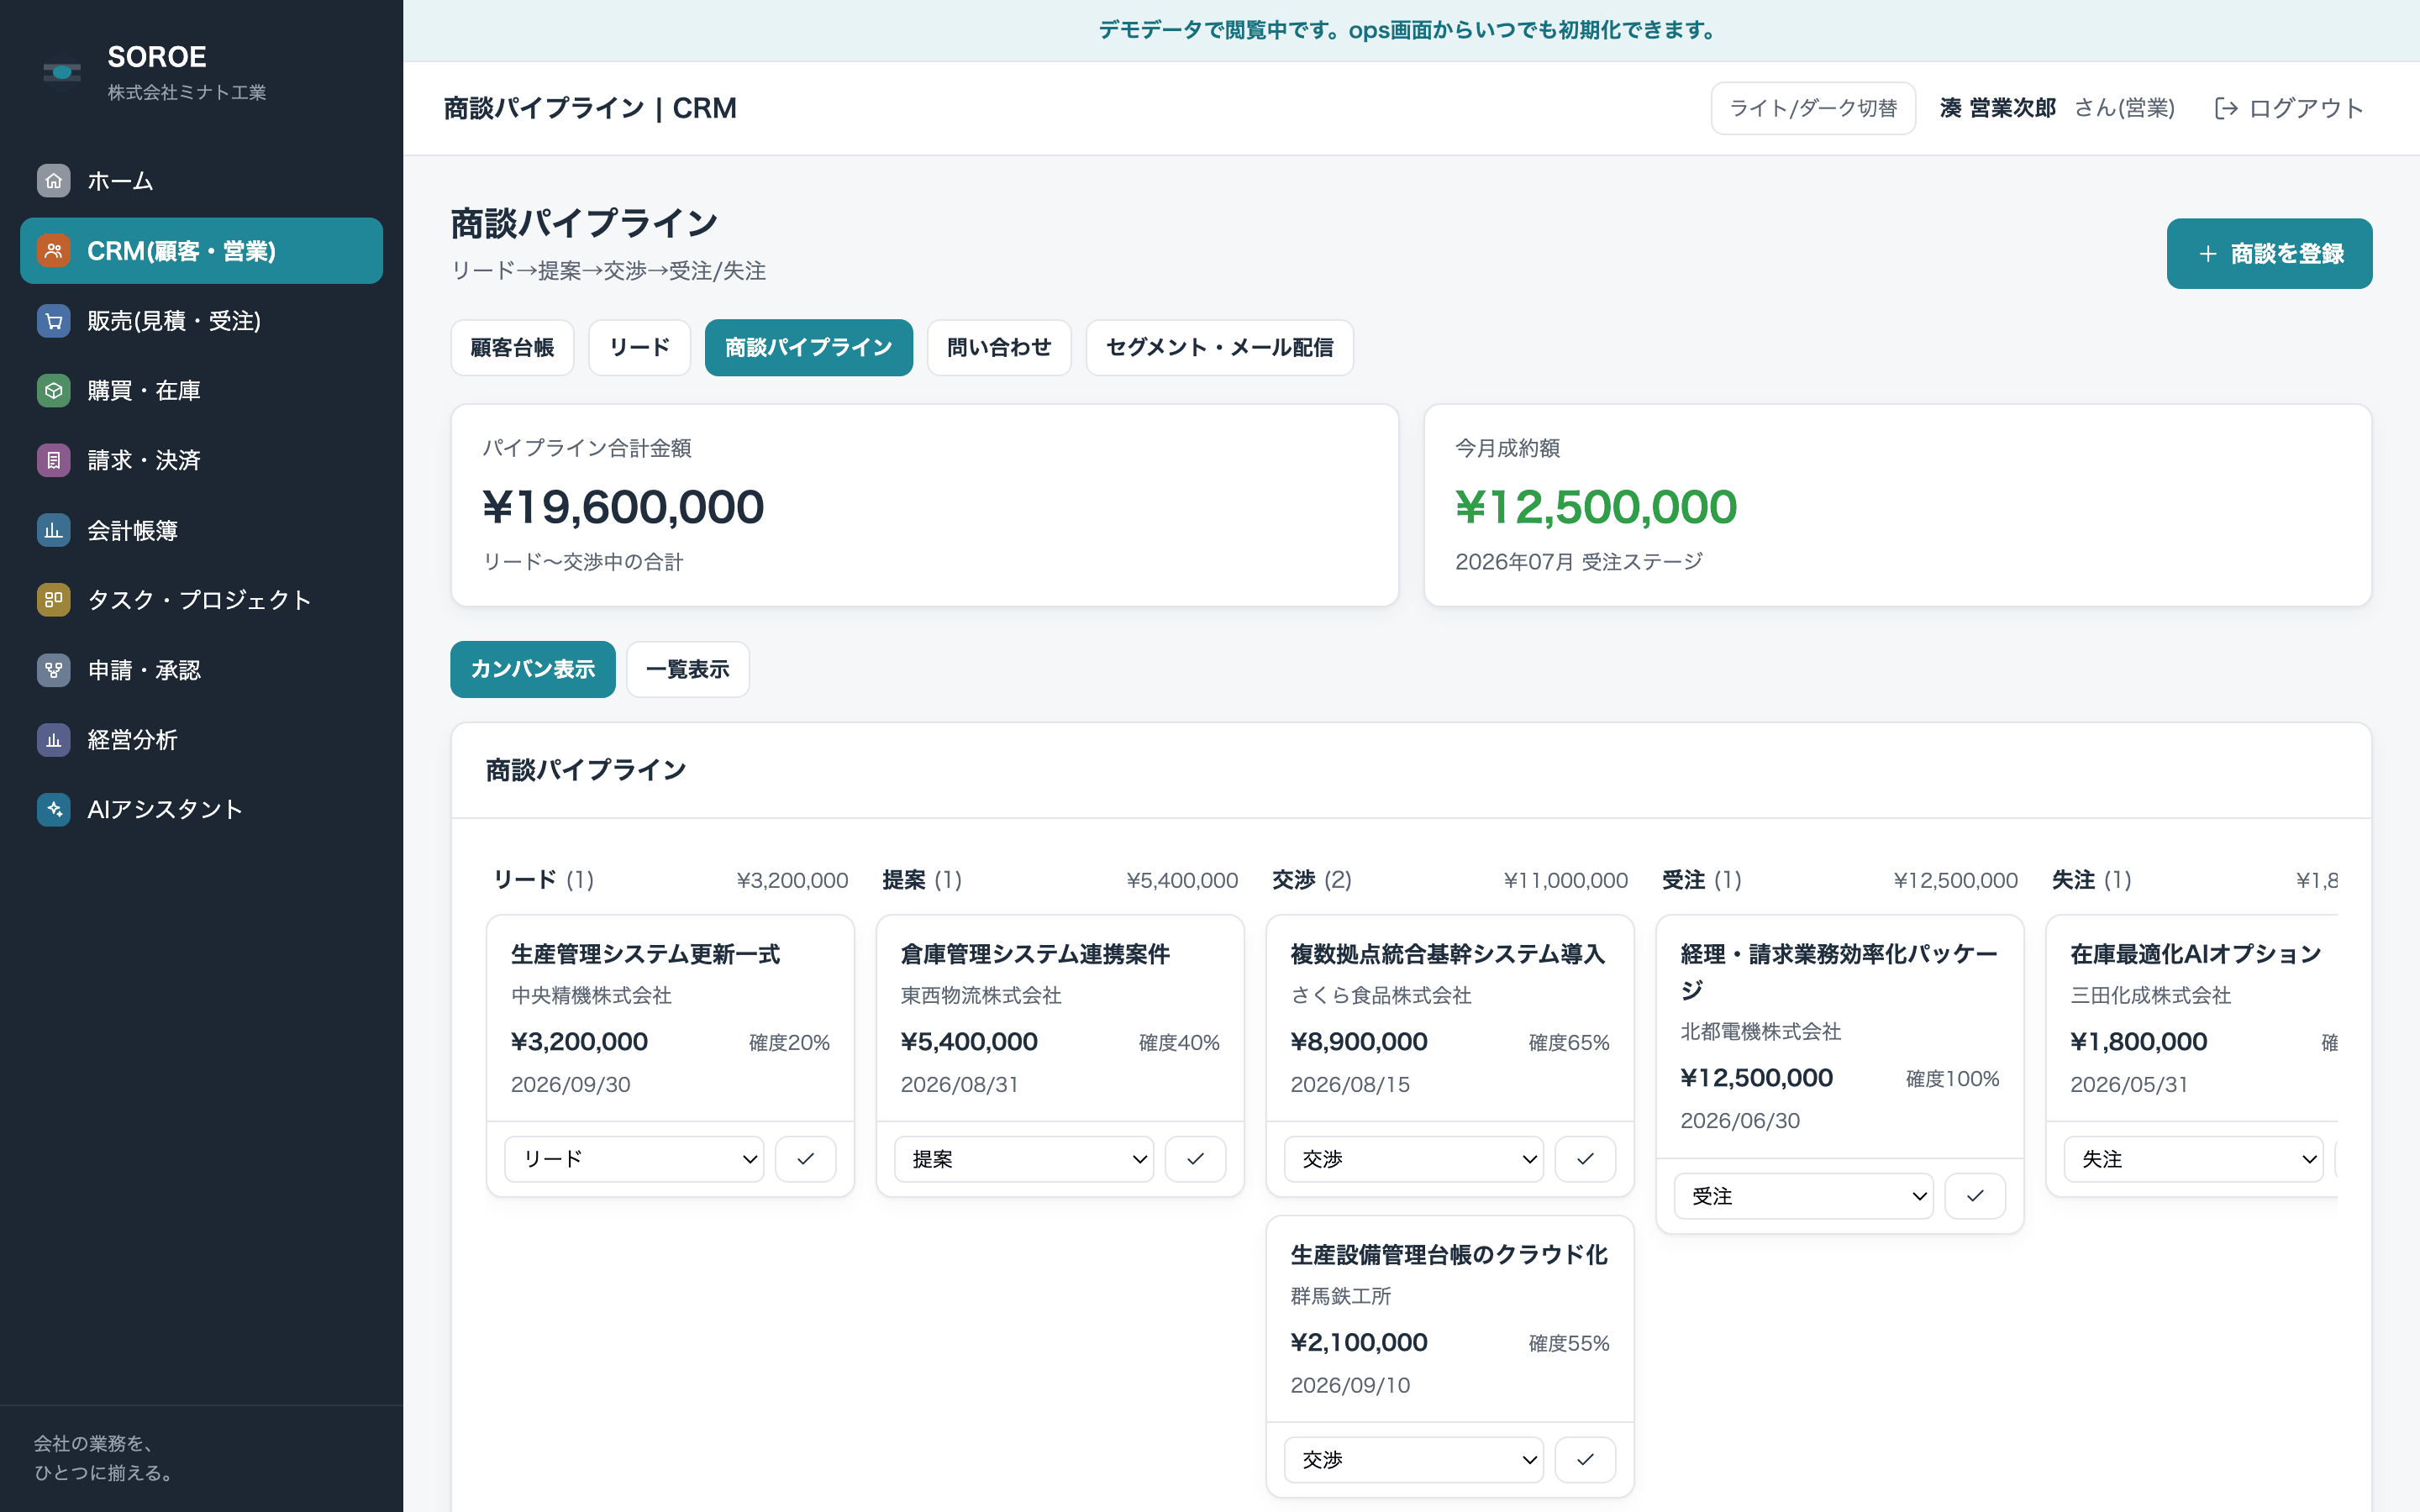Click the AIアシスタント sparkle icon
The height and width of the screenshot is (1512, 2420).
(x=54, y=809)
